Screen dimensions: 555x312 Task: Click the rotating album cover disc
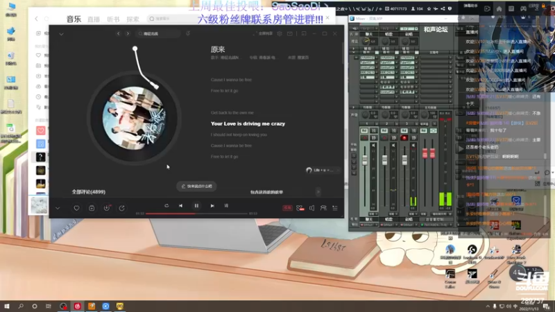coord(134,118)
